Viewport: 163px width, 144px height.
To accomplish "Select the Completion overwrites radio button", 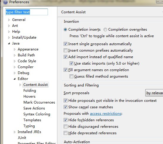I will [105, 30].
